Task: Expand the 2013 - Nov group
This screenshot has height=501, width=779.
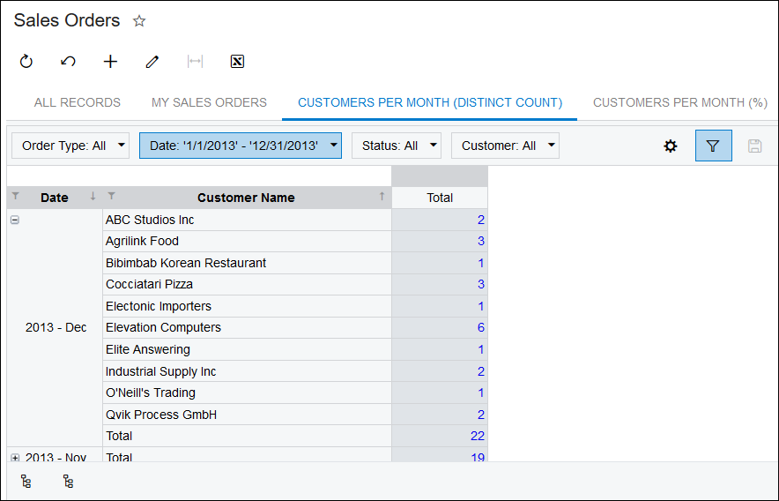Action: [x=14, y=457]
